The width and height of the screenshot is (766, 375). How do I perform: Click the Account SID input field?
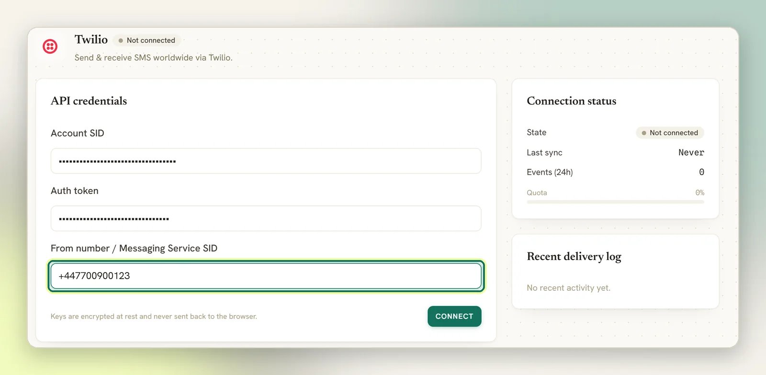click(x=266, y=161)
